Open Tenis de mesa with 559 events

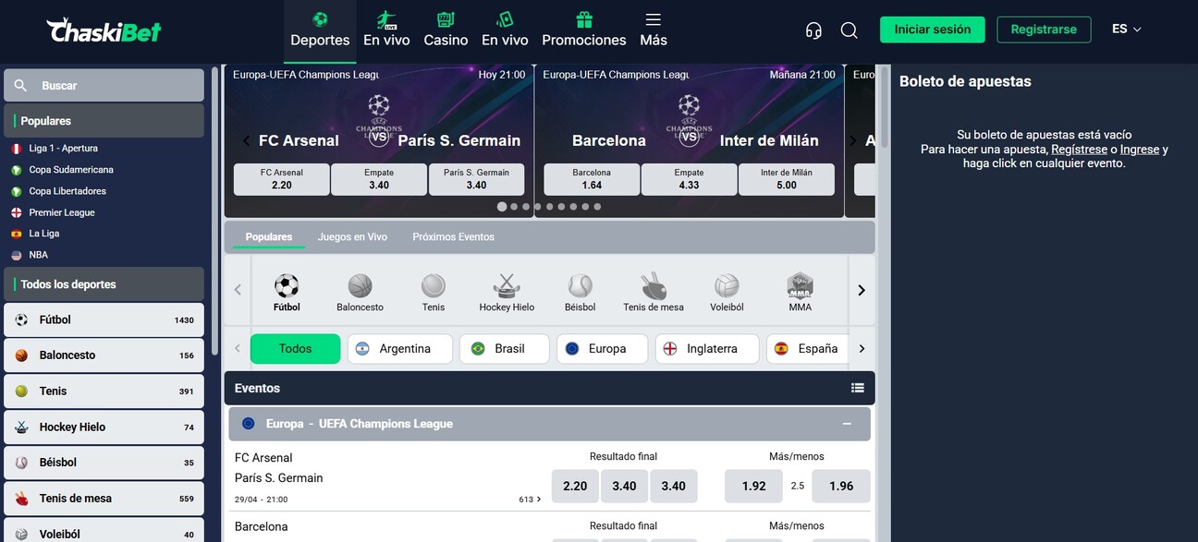click(x=104, y=499)
